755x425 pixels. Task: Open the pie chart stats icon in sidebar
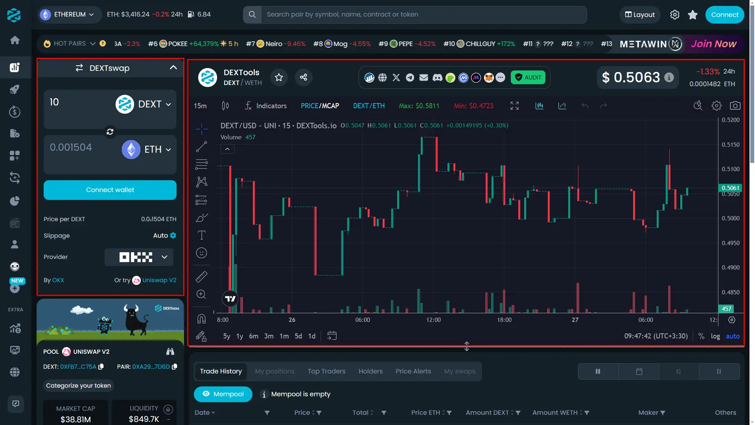[15, 201]
